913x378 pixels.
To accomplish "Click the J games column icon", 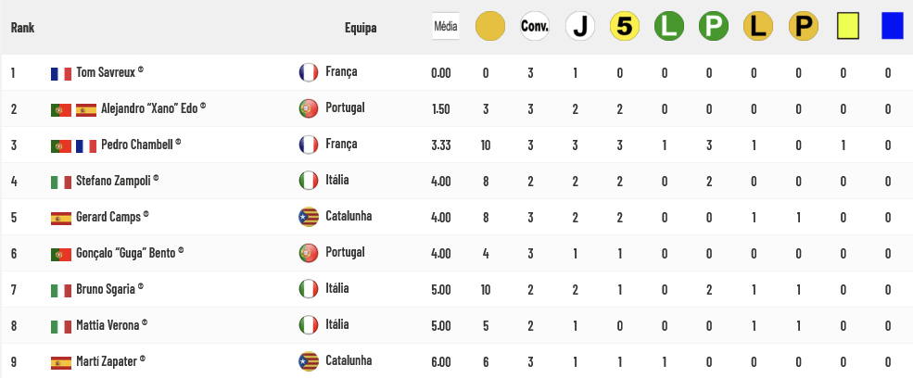I will click(x=580, y=27).
